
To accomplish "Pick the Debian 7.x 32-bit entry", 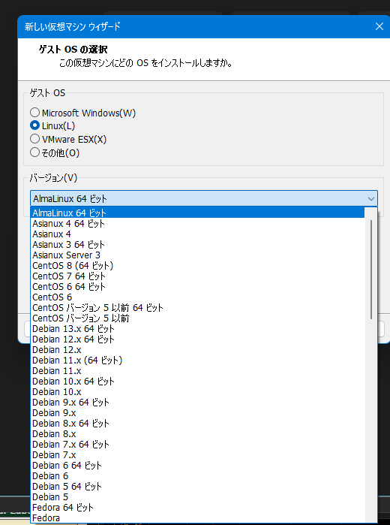I will [197, 455].
